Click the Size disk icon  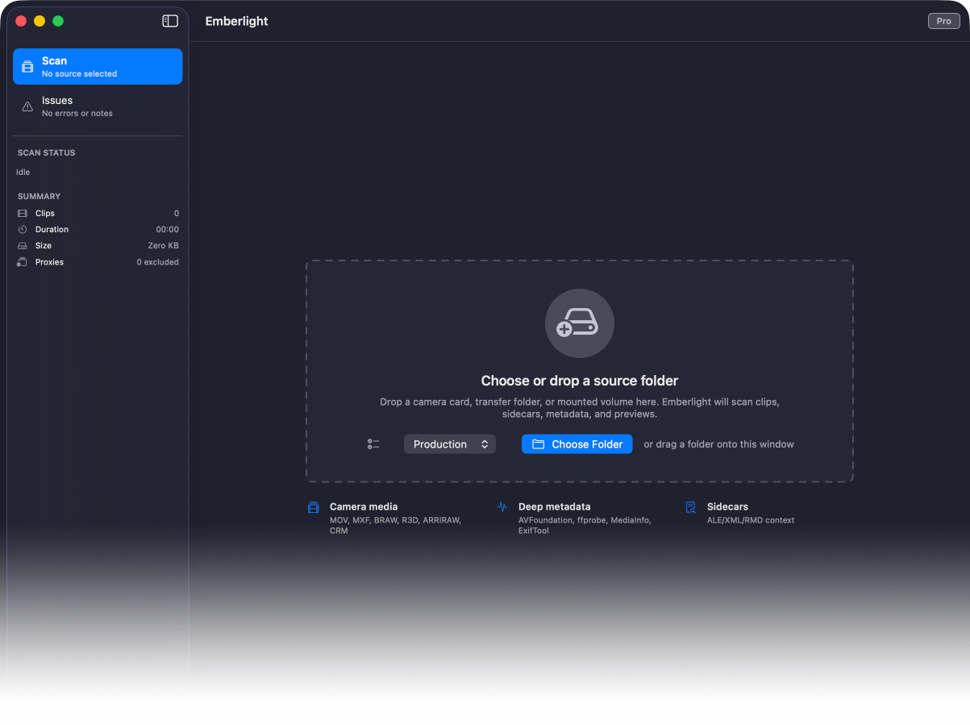point(23,246)
